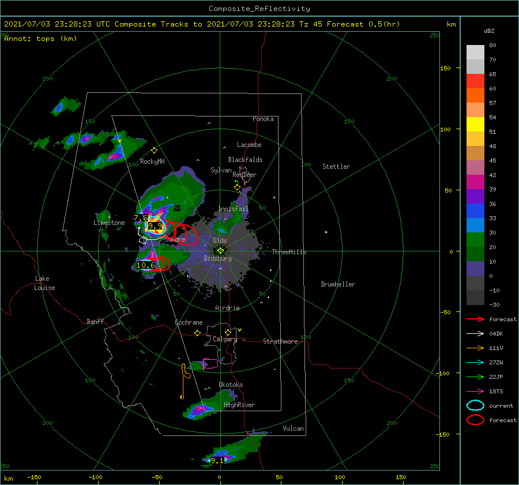Screen dimensions: 519x485
Task: Click the green 22JP track arrow
Action: [475, 377]
